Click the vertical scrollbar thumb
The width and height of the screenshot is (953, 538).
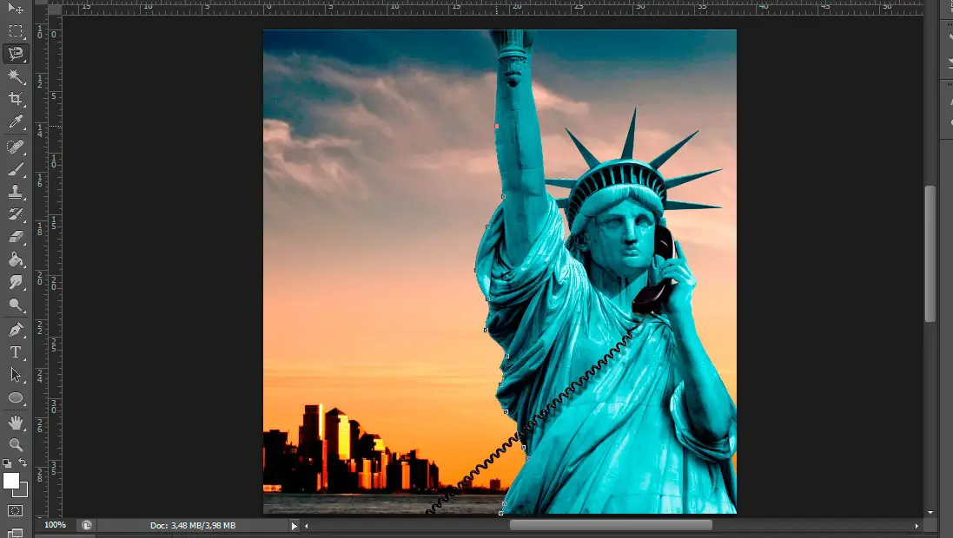pos(930,254)
